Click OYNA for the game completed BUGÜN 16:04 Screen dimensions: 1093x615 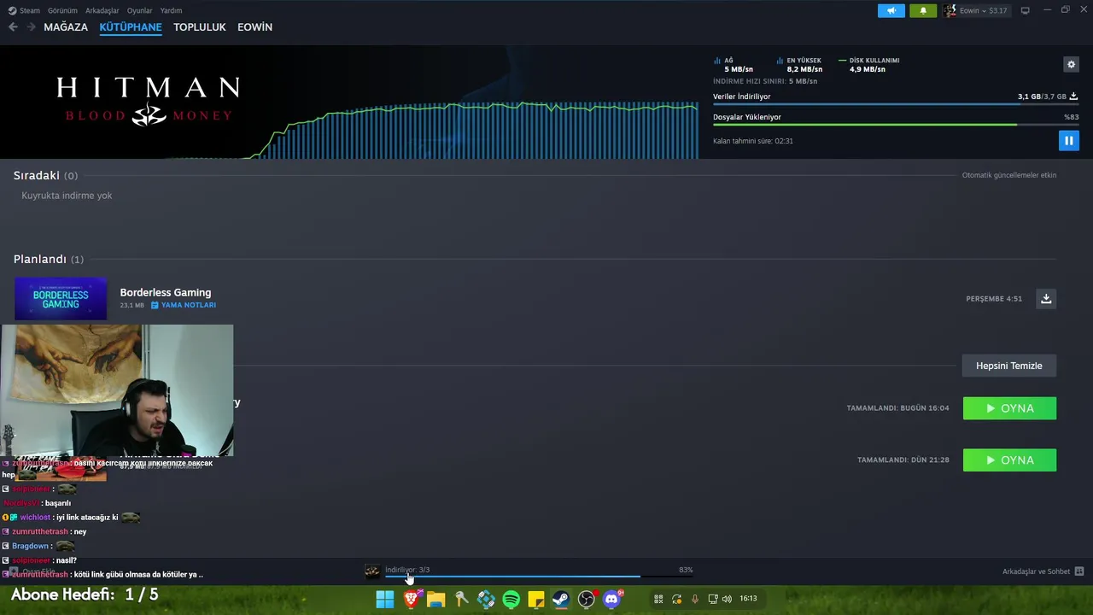pyautogui.click(x=1009, y=408)
